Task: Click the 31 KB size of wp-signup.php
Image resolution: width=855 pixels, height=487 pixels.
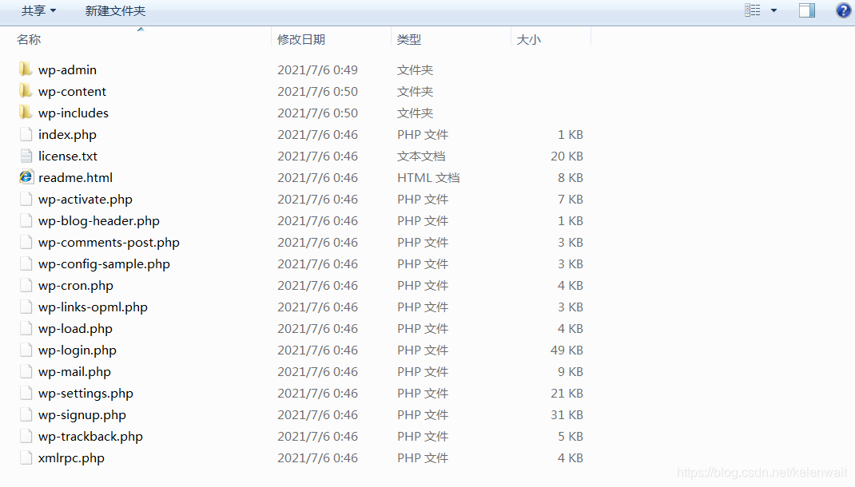Action: click(x=567, y=415)
